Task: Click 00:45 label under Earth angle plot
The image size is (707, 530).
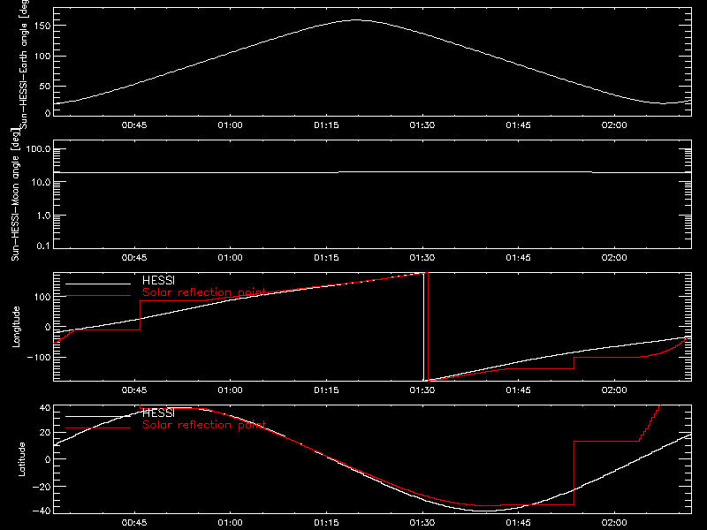Action: pyautogui.click(x=134, y=125)
